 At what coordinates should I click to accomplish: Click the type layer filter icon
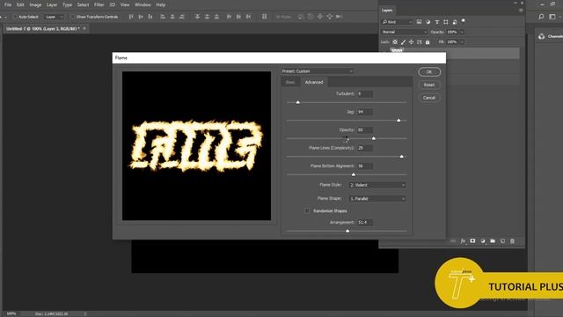[437, 22]
